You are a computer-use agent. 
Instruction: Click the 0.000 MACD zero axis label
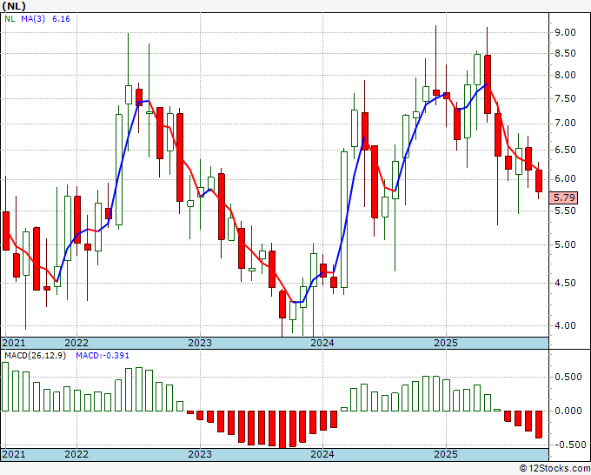[x=568, y=411]
